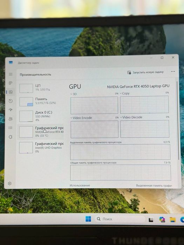Viewport: 184px width, 245px height.
Task: Open the App history icon in sidebar
Action: [x=11, y=101]
